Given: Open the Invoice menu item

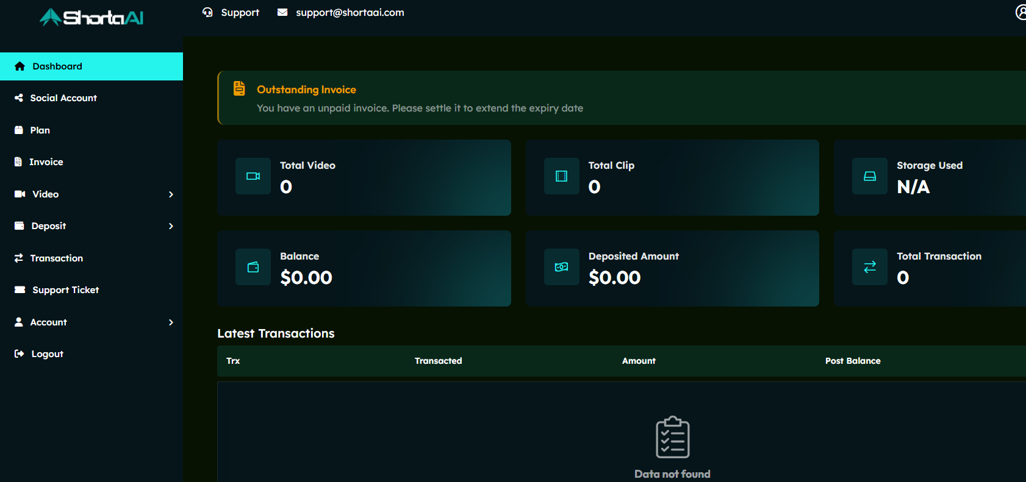Looking at the screenshot, I should click(91, 162).
